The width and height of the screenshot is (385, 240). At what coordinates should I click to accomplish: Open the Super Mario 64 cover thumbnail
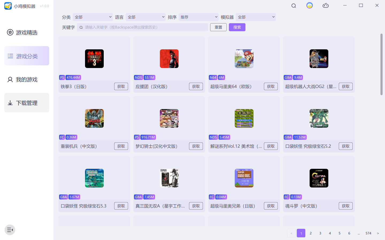pos(244,59)
